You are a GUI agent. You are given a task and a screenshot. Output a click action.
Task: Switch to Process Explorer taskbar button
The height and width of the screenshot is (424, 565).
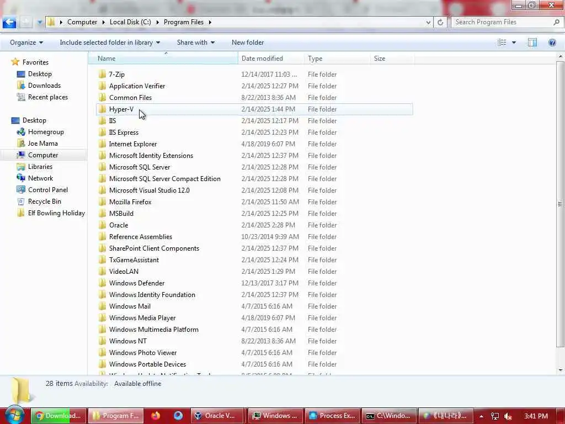333,416
